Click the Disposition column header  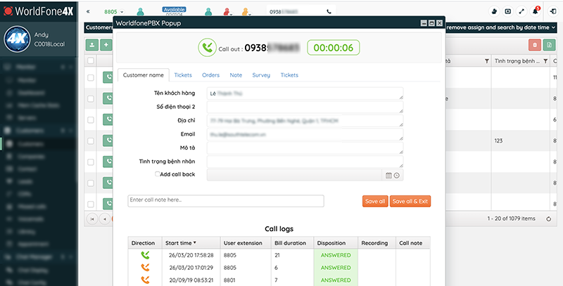pos(336,242)
